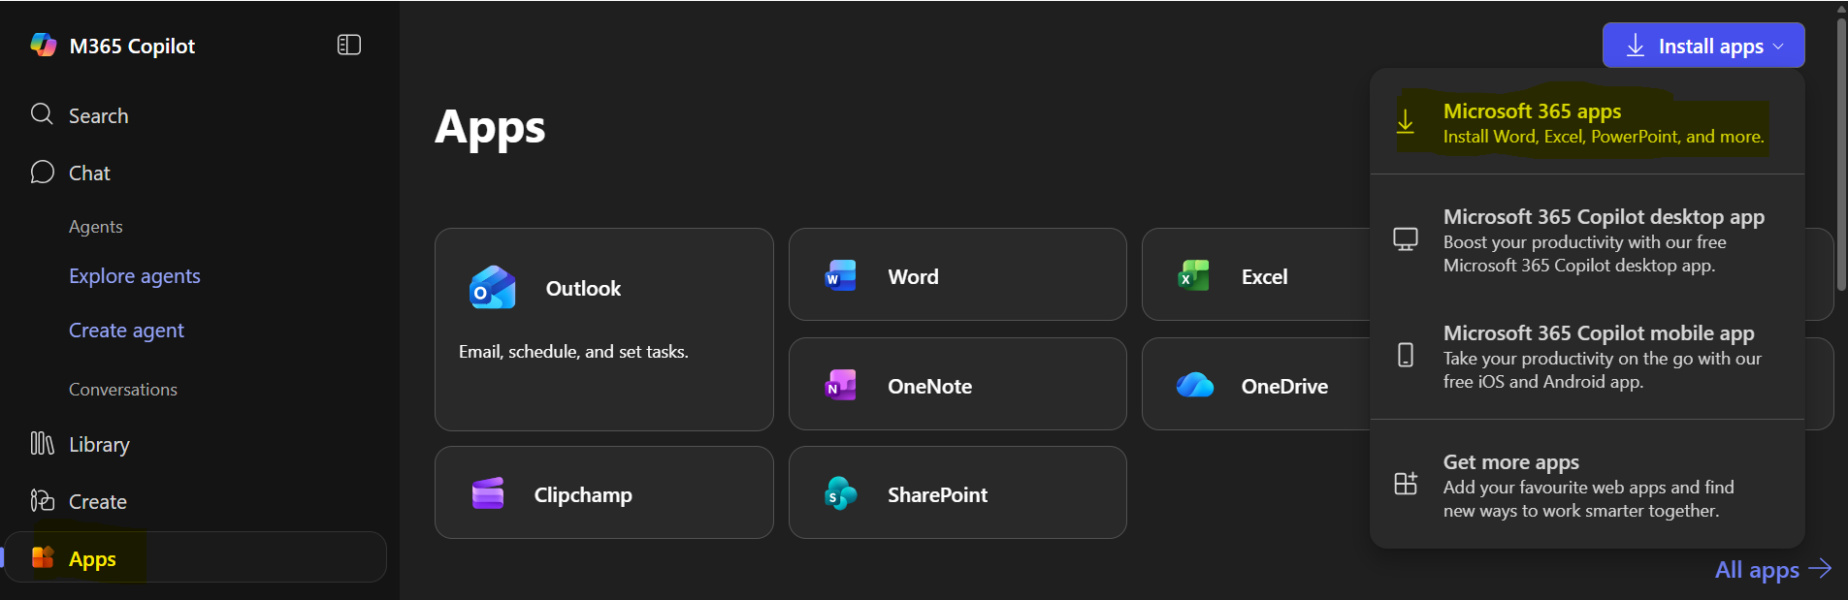Click the download icon on Install apps button
Image resolution: width=1848 pixels, height=600 pixels.
click(1636, 46)
